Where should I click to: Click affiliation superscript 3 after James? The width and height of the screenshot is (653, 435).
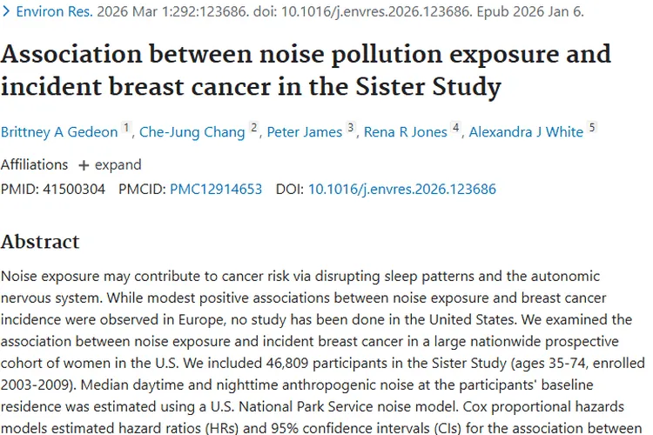351,129
